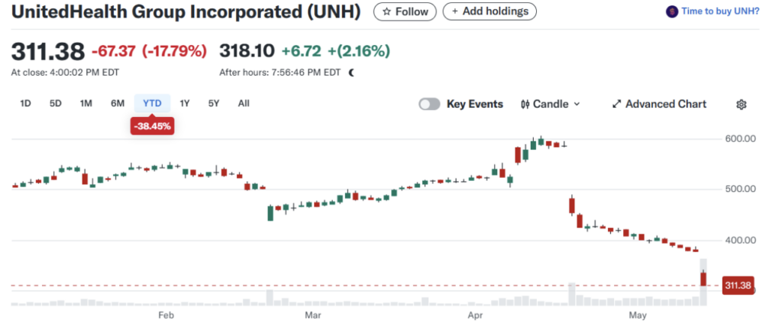Click the Advanced Chart expand arrows icon
This screenshot has height=330, width=782.
[x=616, y=105]
